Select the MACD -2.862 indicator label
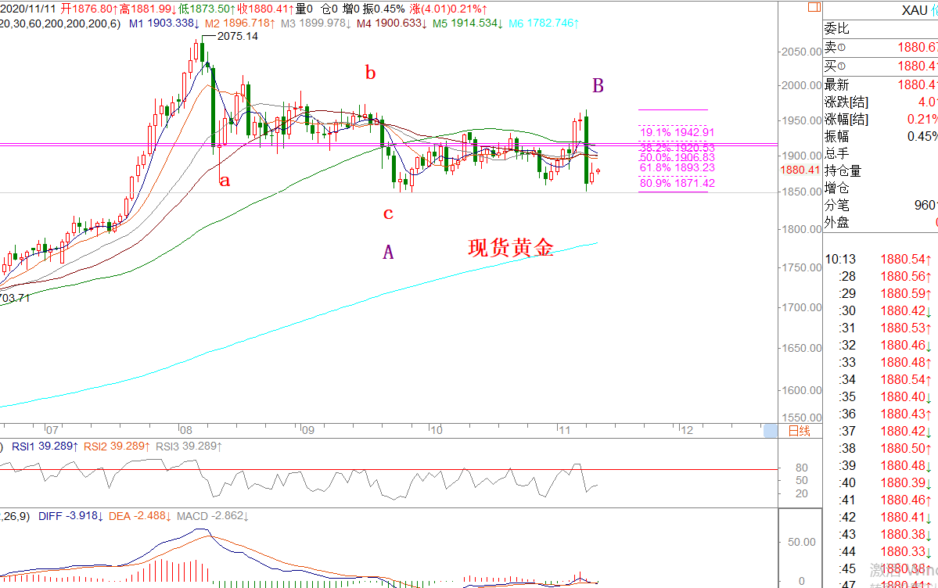Screen dimensions: 938x588 click(x=212, y=515)
